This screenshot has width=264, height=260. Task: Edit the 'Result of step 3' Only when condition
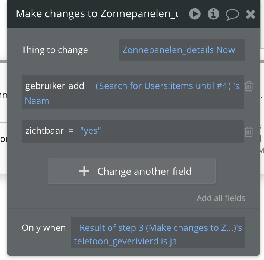pos(160,227)
